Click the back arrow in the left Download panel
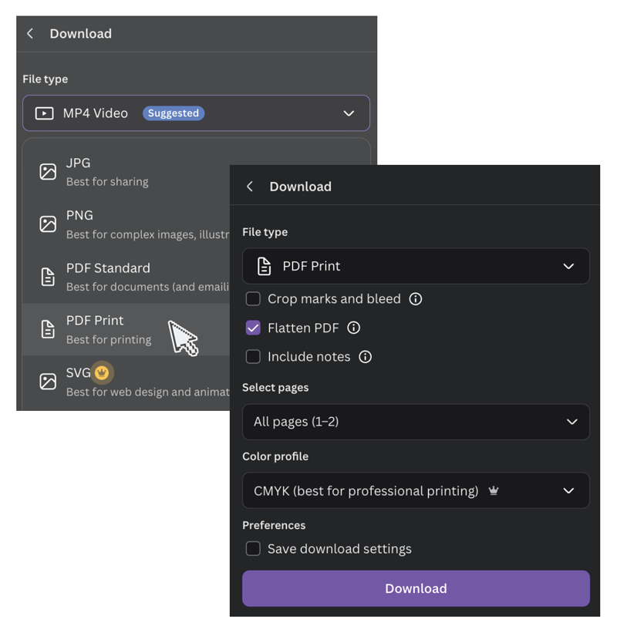617x633 pixels. (x=30, y=34)
